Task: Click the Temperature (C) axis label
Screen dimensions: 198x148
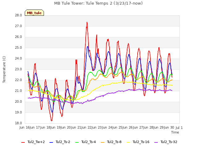Action: point(4,69)
